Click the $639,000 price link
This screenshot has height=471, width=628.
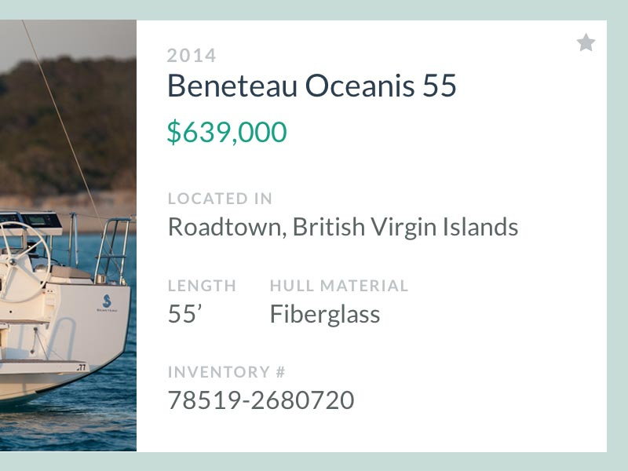[x=226, y=132]
